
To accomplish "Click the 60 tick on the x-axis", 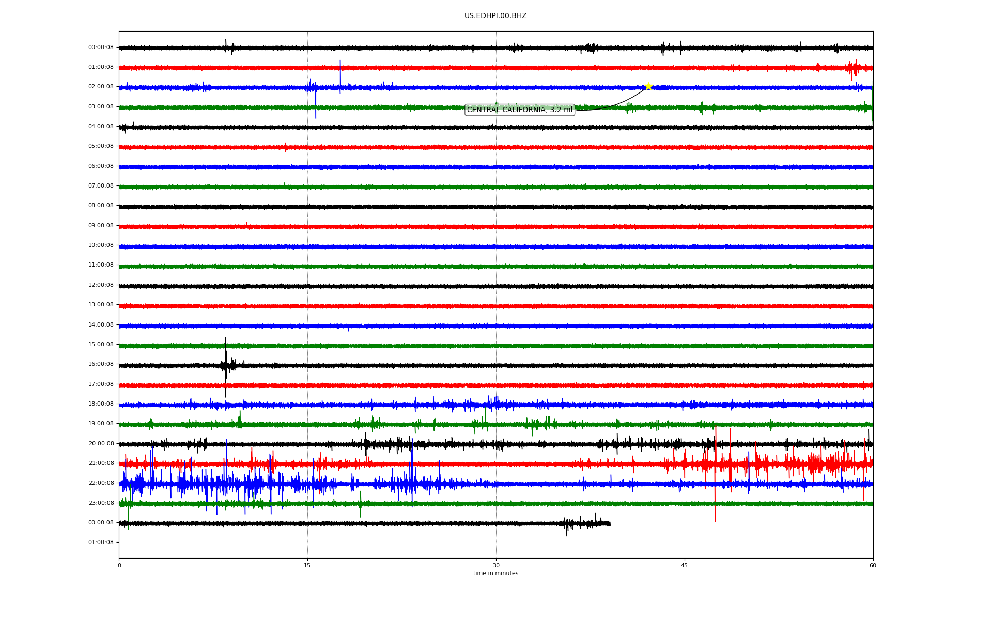I will (x=873, y=565).
